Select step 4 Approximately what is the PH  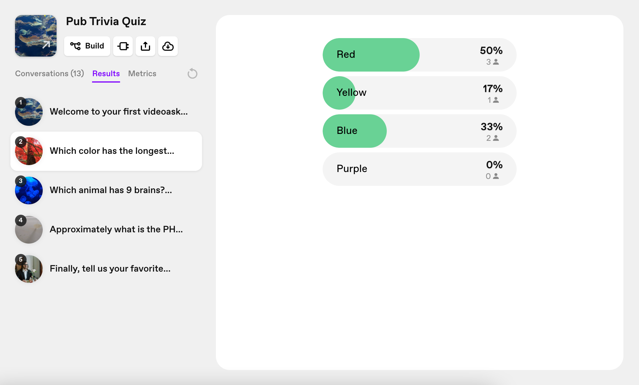pyautogui.click(x=106, y=230)
